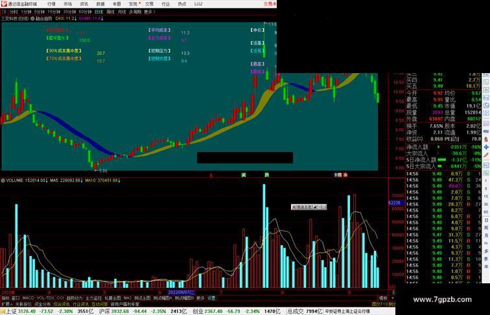The image size is (490, 315).
Task: Switch chart to 1分钟 period
Action: coord(26,12)
